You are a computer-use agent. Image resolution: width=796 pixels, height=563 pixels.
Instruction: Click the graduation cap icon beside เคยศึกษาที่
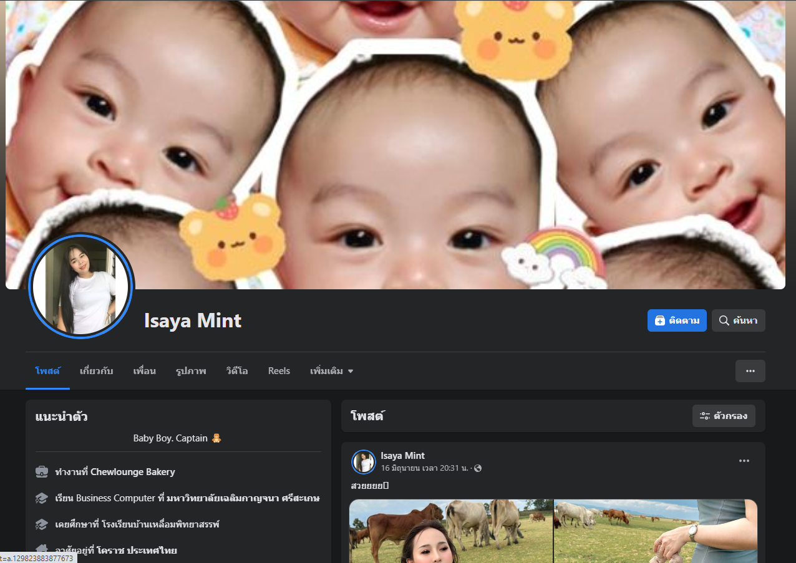pos(42,524)
